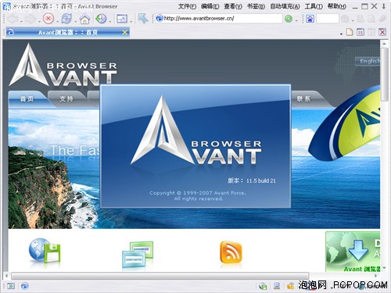The width and height of the screenshot is (391, 293).
Task: Click the computer monitor status bar icon
Action: 277,286
